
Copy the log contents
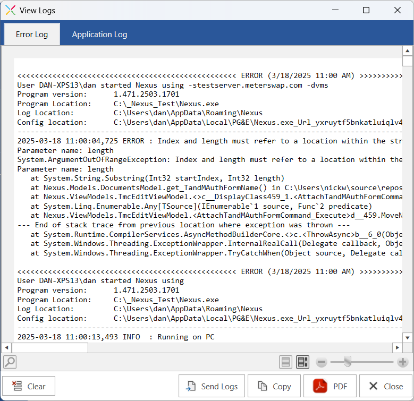click(274, 386)
